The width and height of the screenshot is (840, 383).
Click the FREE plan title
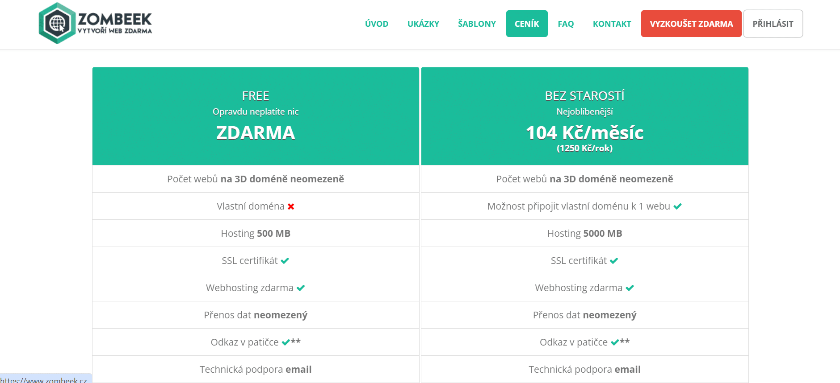click(x=256, y=96)
